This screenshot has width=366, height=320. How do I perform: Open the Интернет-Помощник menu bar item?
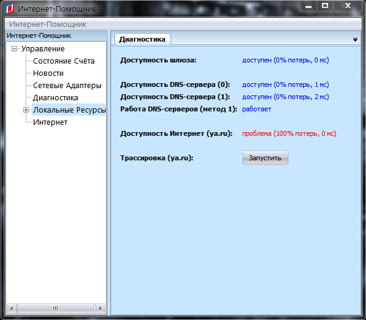tap(48, 24)
